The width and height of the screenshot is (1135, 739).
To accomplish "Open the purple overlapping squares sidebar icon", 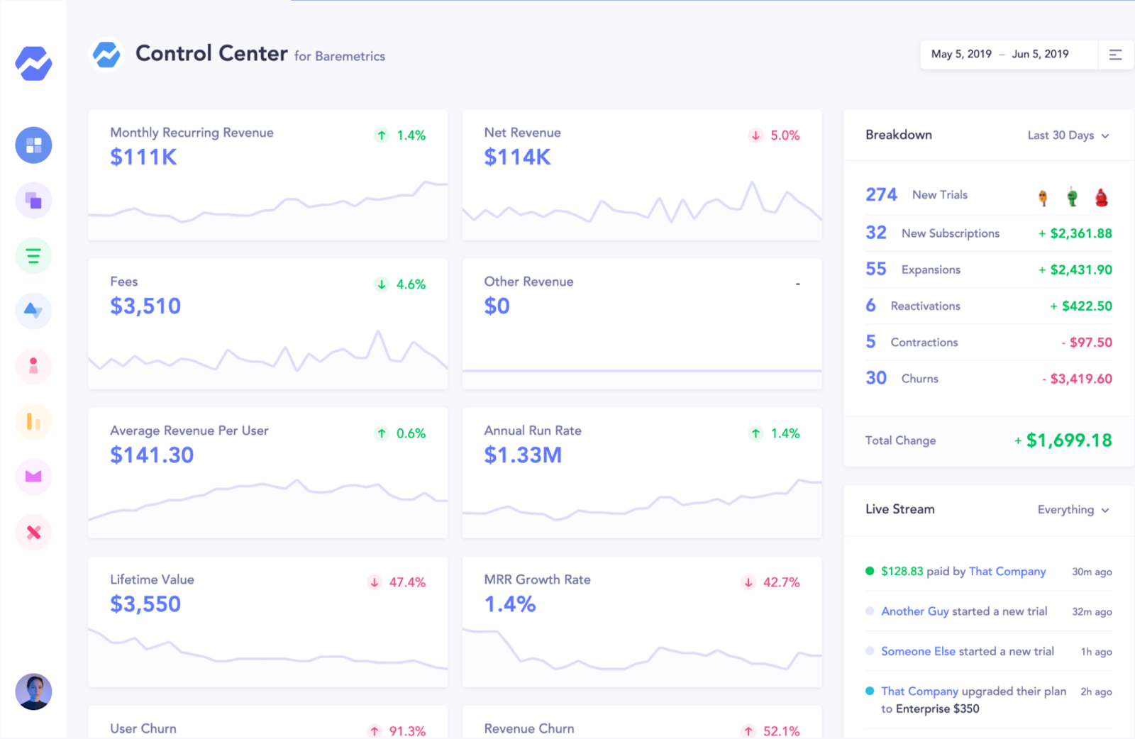I will [x=33, y=201].
